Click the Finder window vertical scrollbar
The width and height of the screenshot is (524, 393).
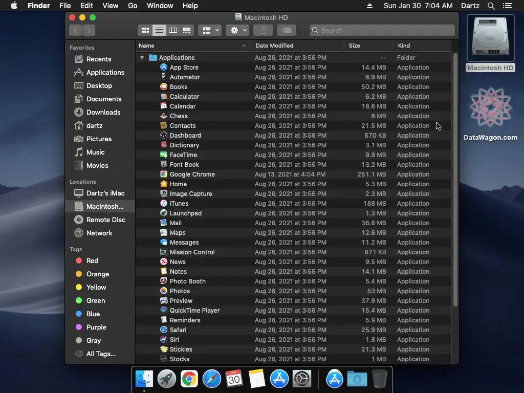[x=455, y=180]
